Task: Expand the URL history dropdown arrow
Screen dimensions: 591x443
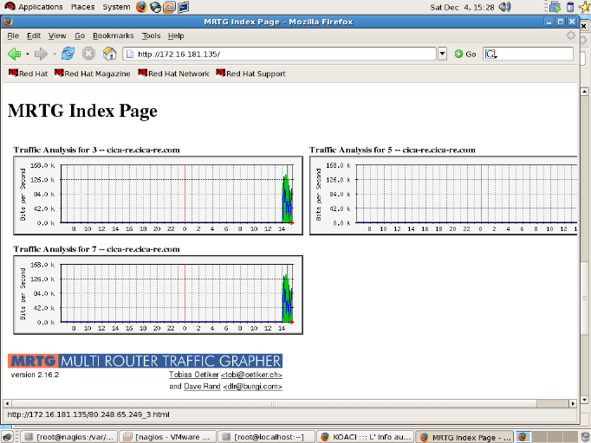Action: [x=442, y=54]
